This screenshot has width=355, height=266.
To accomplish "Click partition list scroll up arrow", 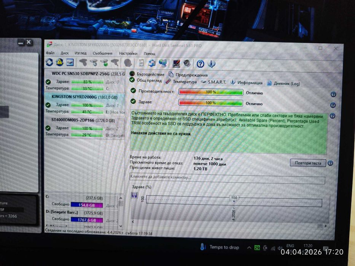I will pyautogui.click(x=121, y=198).
